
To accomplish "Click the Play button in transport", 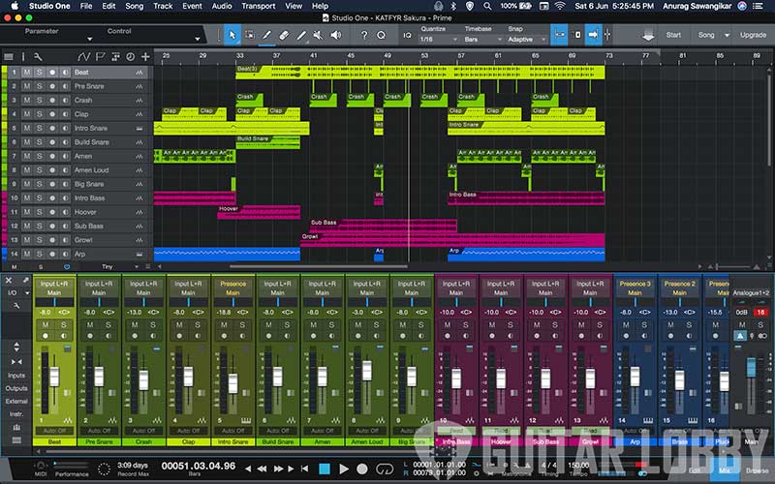I will (x=344, y=469).
